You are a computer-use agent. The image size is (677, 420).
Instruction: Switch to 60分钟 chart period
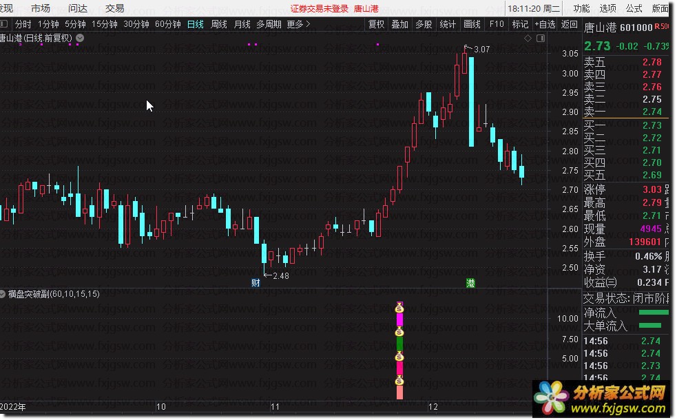pos(167,24)
